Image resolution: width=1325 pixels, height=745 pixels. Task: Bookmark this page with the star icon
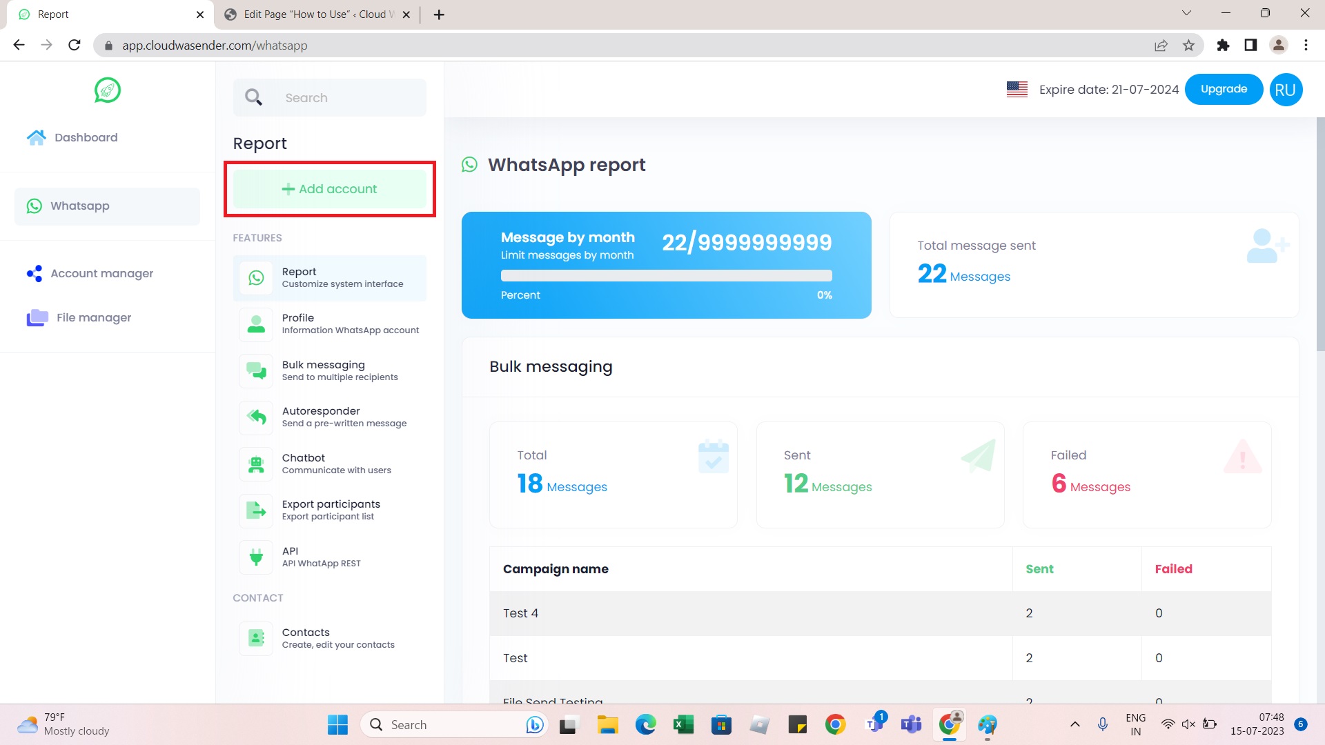[x=1188, y=46]
